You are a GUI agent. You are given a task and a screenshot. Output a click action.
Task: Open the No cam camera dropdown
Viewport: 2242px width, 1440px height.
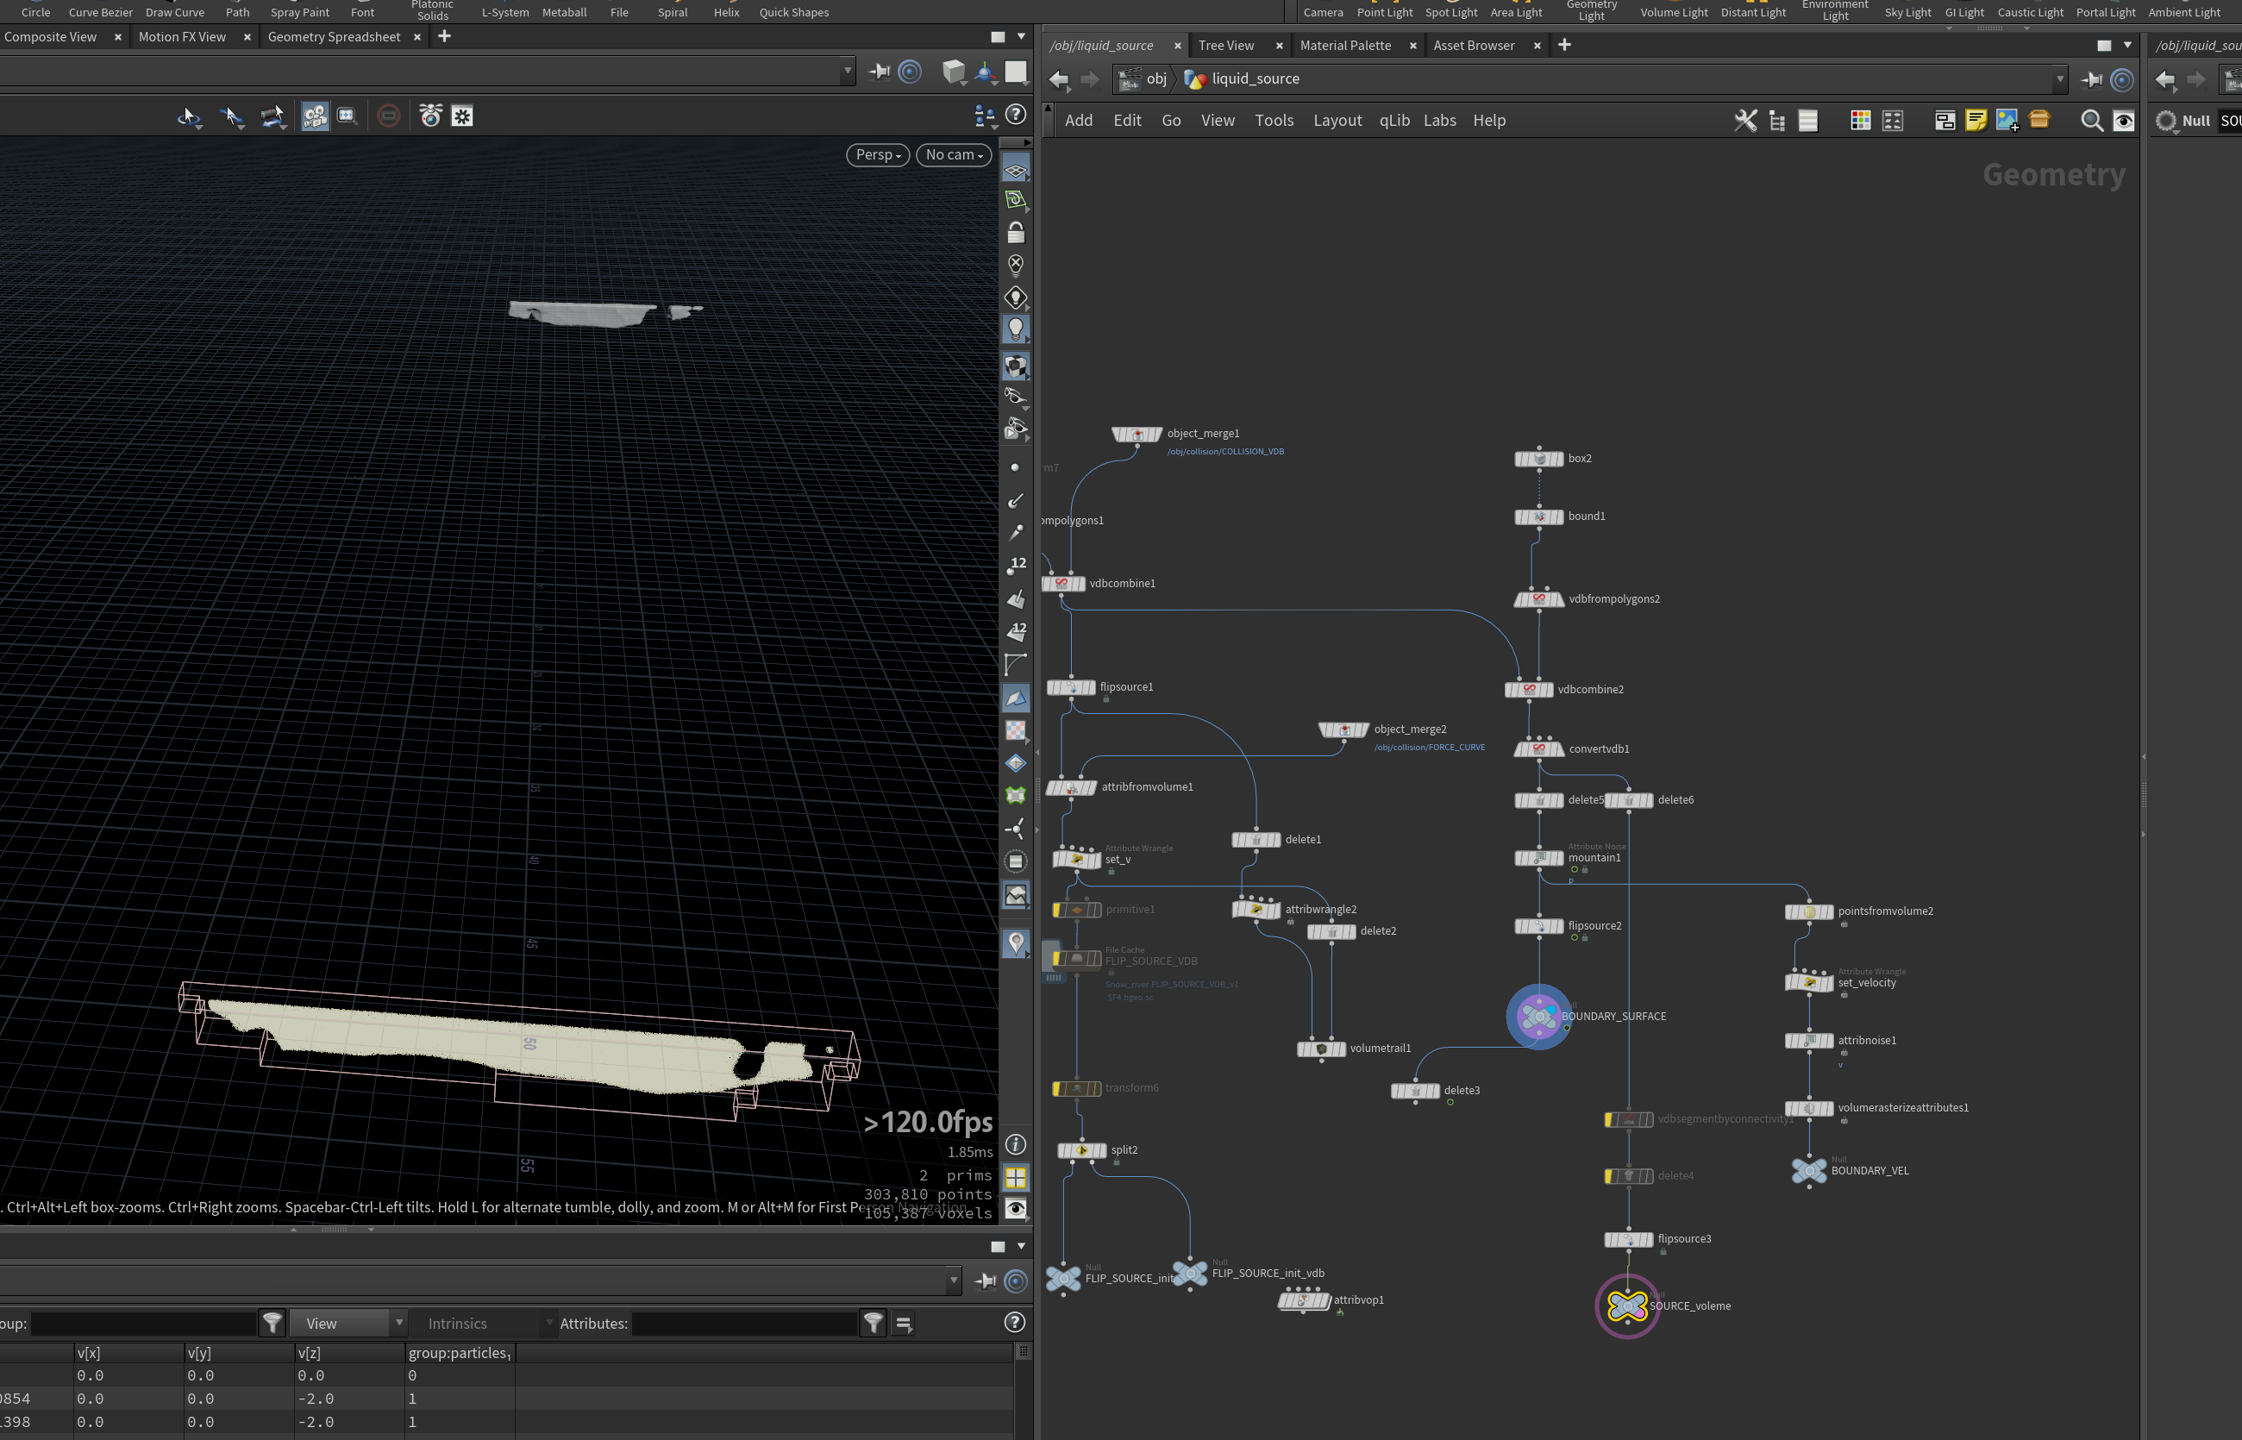(954, 155)
